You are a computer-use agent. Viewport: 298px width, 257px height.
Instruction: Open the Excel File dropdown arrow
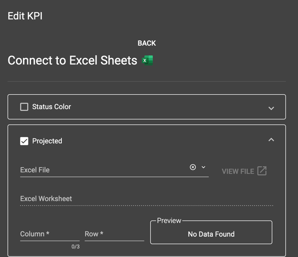(203, 167)
